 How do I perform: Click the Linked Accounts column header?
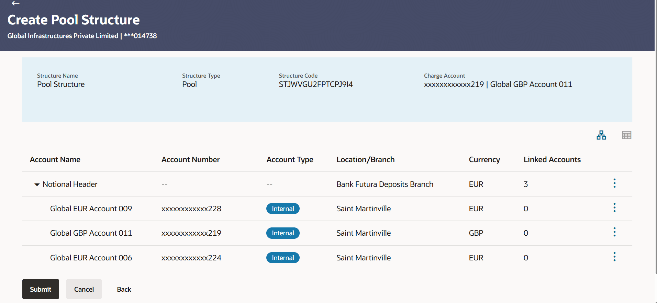pos(552,160)
